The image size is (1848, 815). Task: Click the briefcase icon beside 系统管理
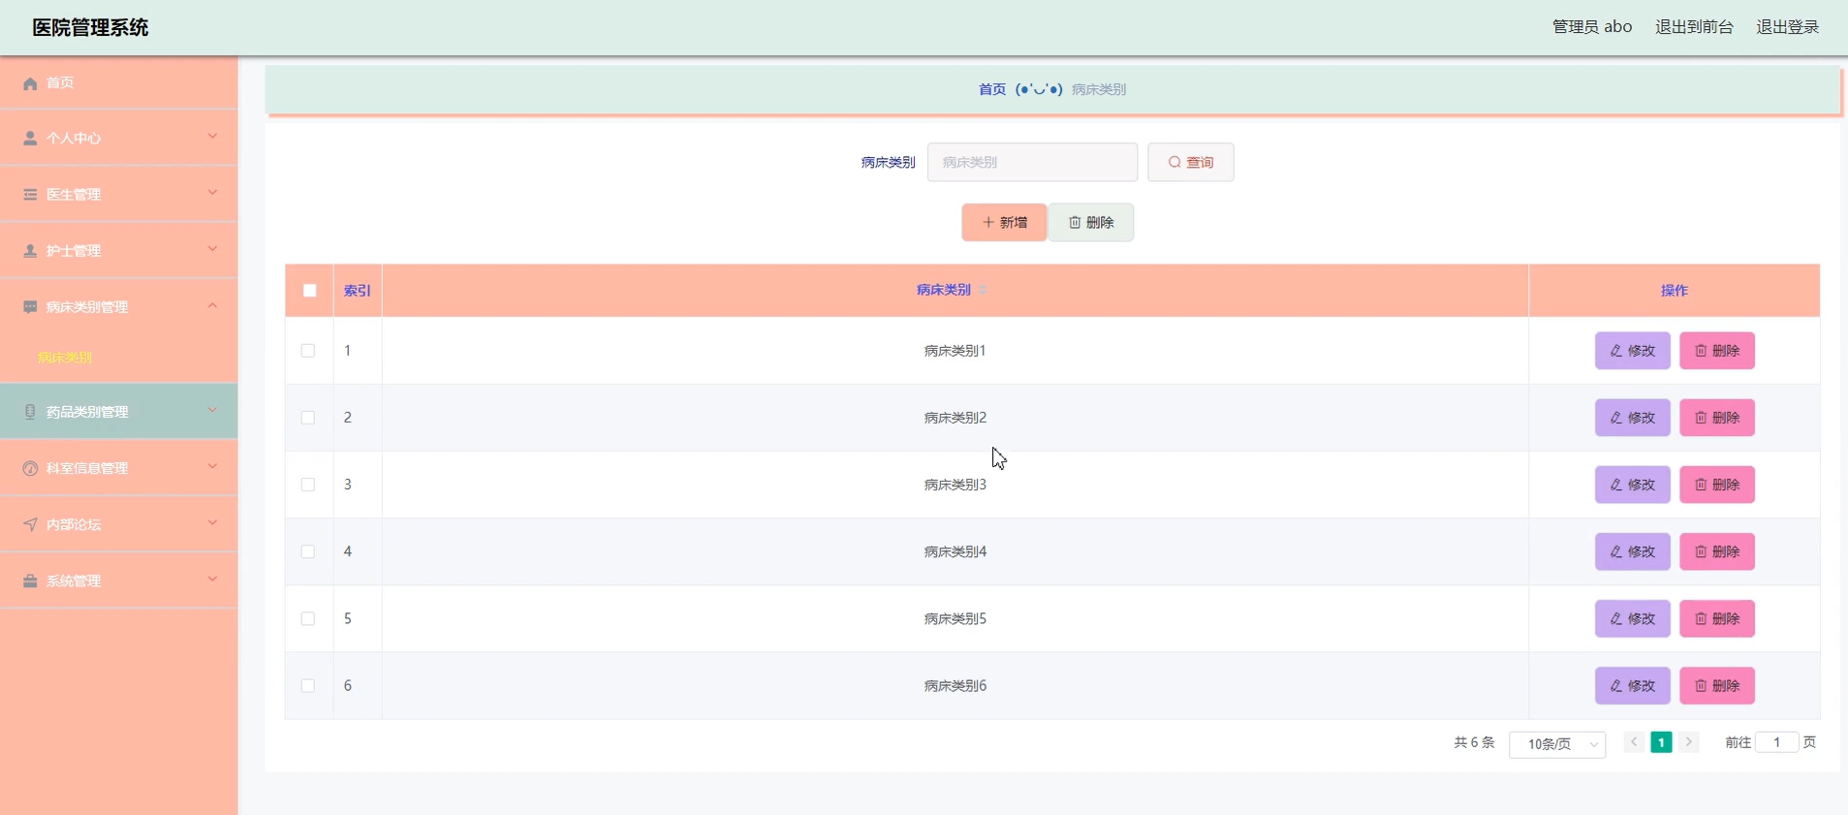click(30, 581)
